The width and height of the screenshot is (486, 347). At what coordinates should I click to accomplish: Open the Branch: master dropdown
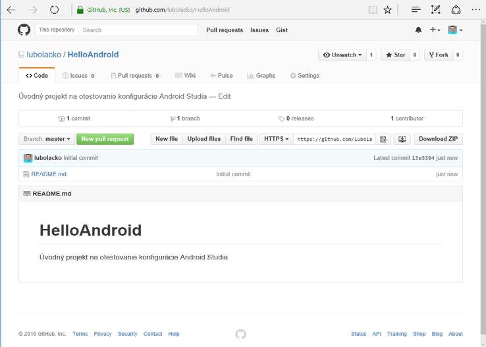point(47,139)
